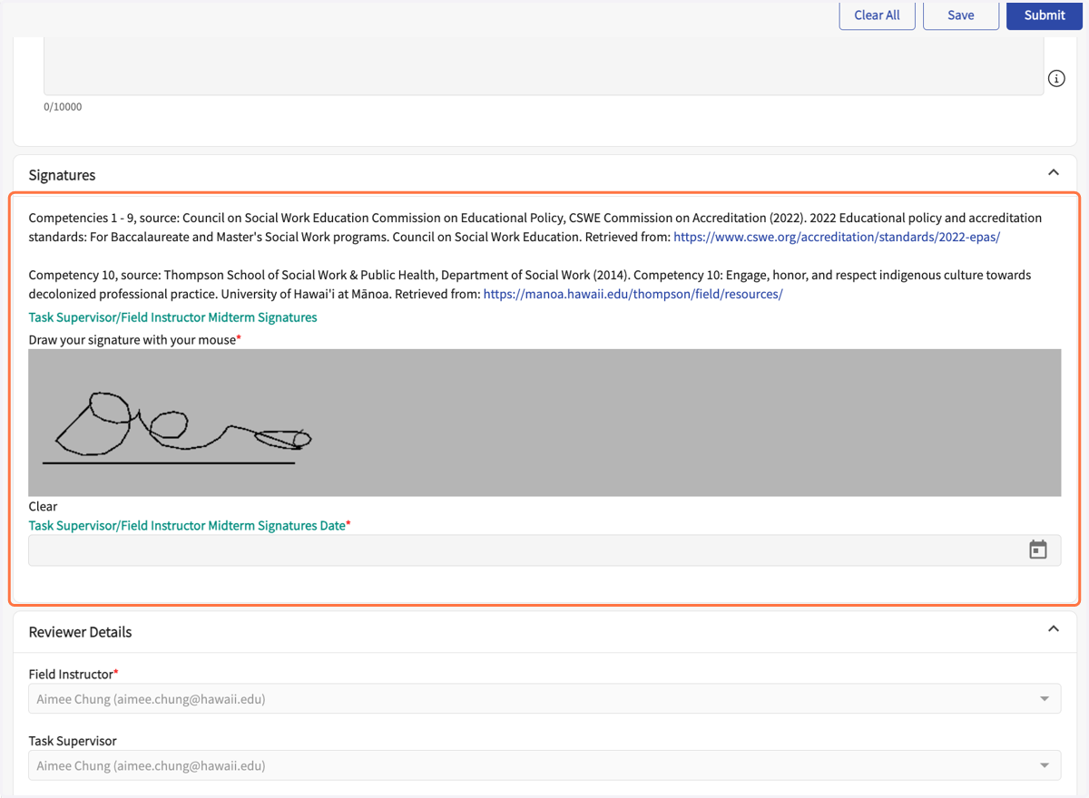
Task: Click the Midterm Signatures Date label
Action: [x=187, y=525]
